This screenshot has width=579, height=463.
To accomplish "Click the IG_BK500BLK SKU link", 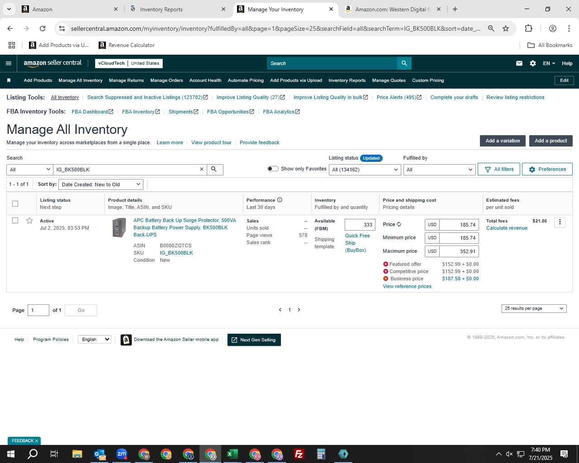I will pos(176,253).
